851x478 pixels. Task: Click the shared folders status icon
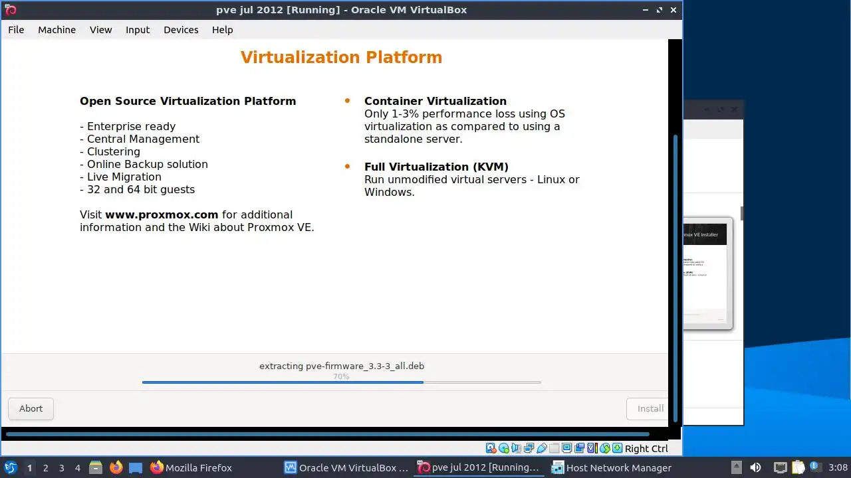point(554,448)
